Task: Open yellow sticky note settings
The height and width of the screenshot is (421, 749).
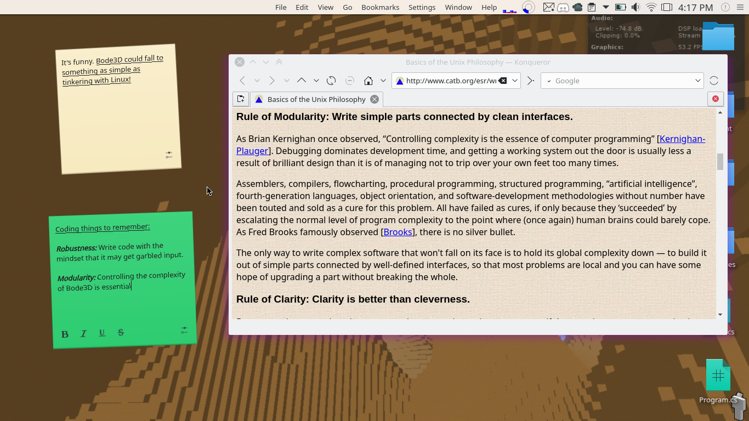Action: click(169, 155)
